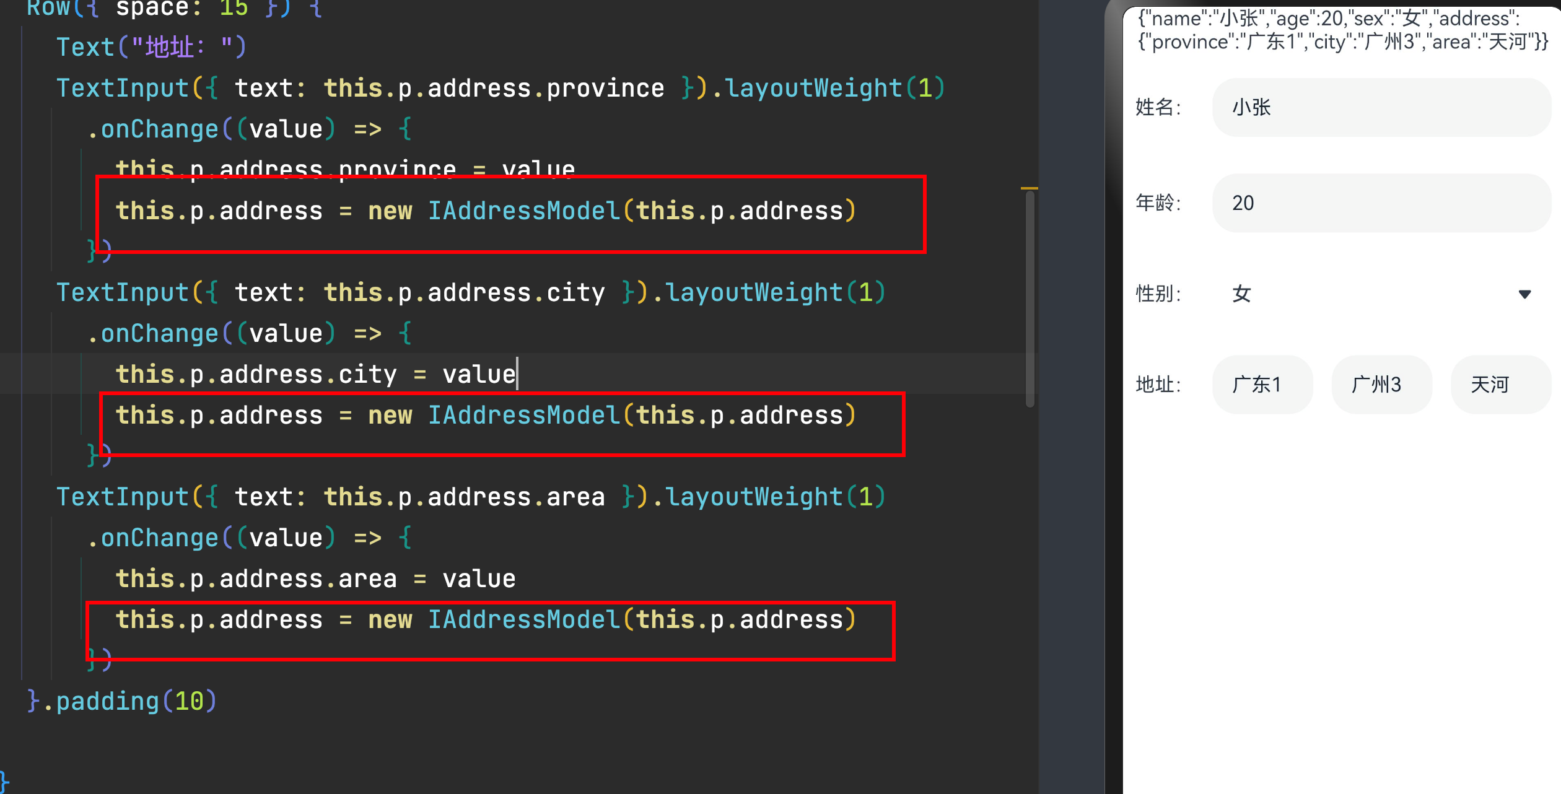
Task: Click the 'this.p.address.area = value' line
Action: pos(316,579)
